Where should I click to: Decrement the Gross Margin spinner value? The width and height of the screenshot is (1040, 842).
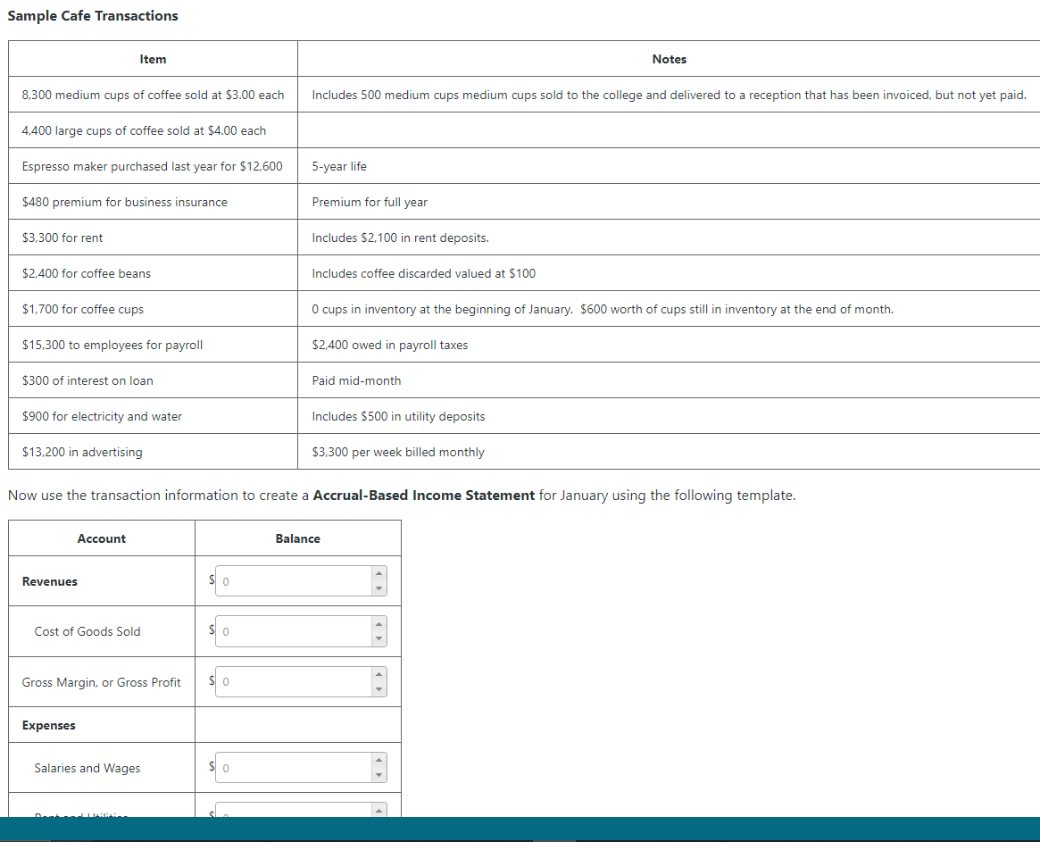click(x=377, y=688)
